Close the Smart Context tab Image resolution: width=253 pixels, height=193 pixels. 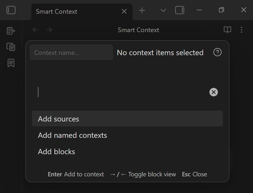coord(124,11)
